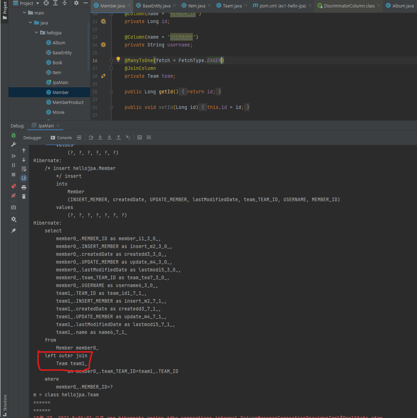The width and height of the screenshot is (417, 418).
Task: Expand the folded setId method
Action: (112, 107)
